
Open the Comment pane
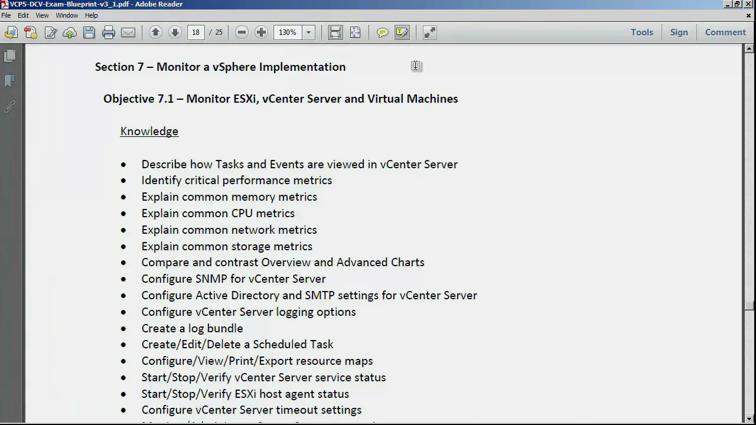pyautogui.click(x=725, y=32)
